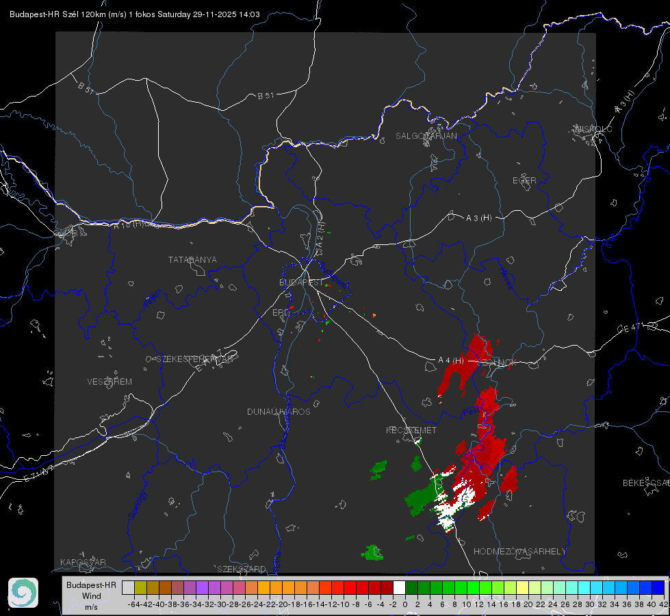670x616 pixels.
Task: Pick the darkest green swatch next to white
Action: coord(411,587)
